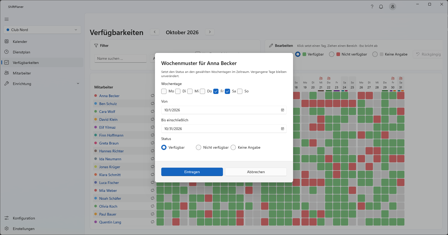Click Ben Schulz's green cell on Do 29

click(385, 103)
